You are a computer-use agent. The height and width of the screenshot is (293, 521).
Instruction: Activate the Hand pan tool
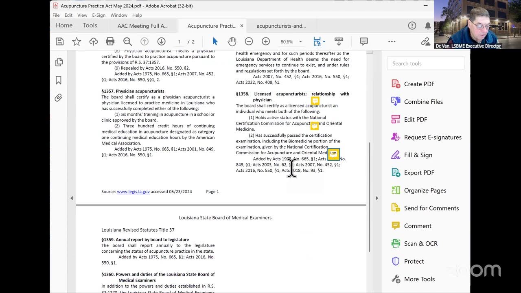(232, 42)
